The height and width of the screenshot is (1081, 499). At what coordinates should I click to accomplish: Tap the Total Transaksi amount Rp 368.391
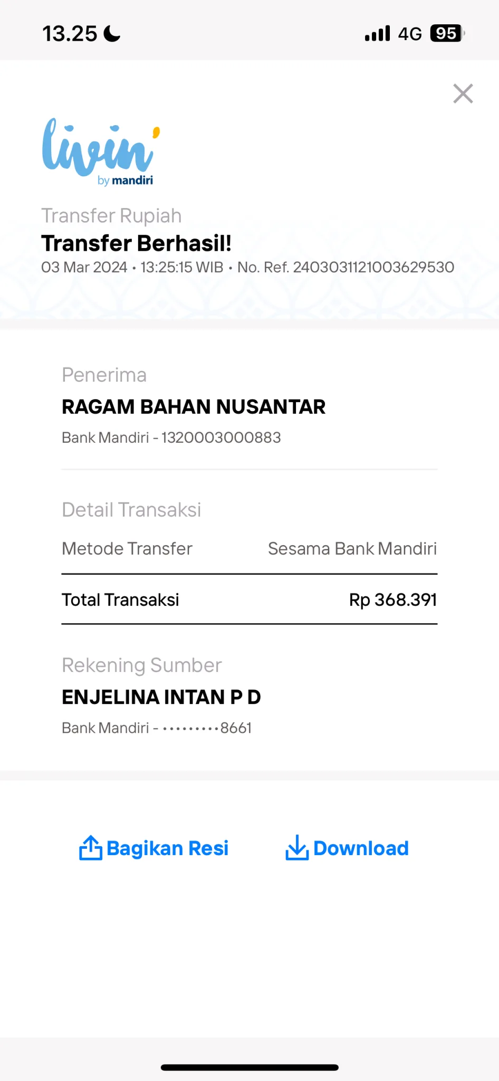[x=393, y=600]
